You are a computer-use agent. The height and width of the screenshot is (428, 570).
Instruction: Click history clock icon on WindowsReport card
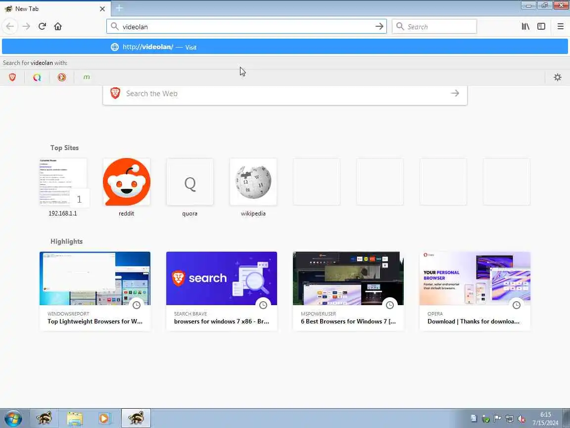[137, 305]
